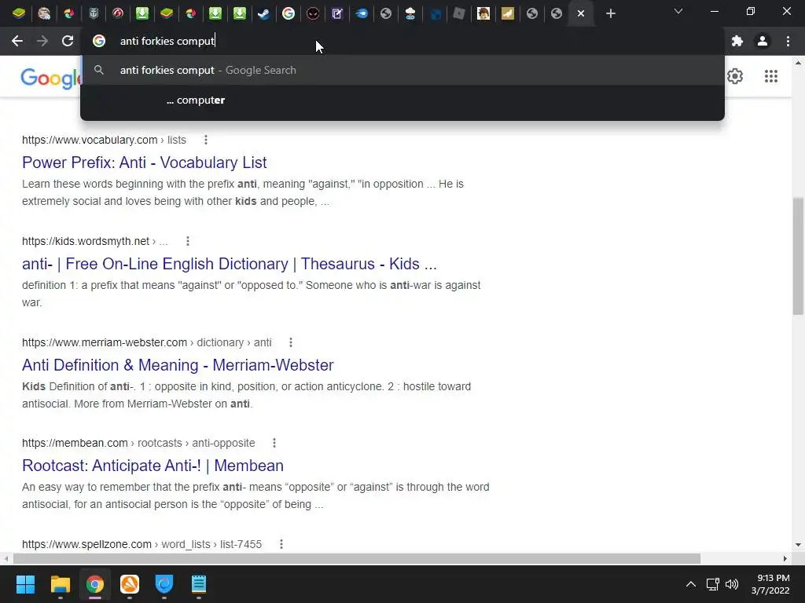
Task: Switch to the tab with Google G favicon
Action: [x=289, y=13]
